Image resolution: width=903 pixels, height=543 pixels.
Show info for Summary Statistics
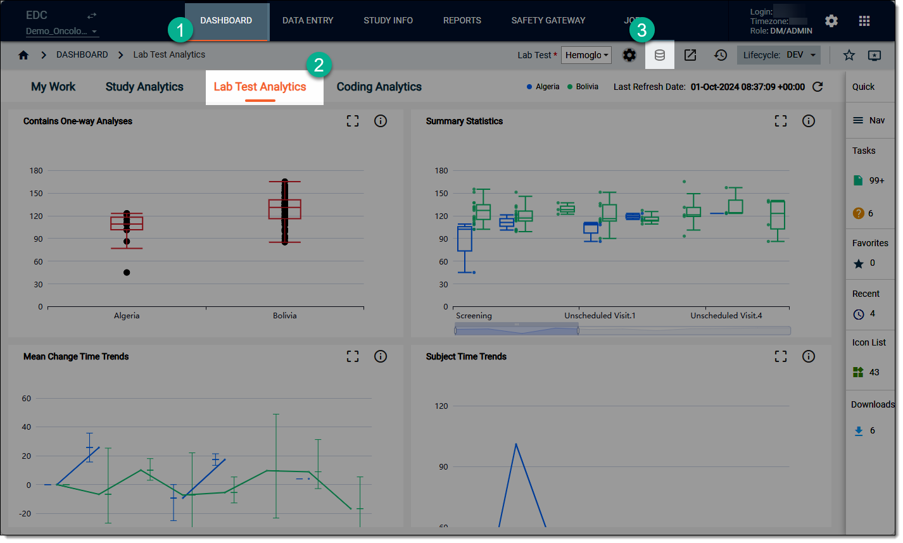point(809,121)
